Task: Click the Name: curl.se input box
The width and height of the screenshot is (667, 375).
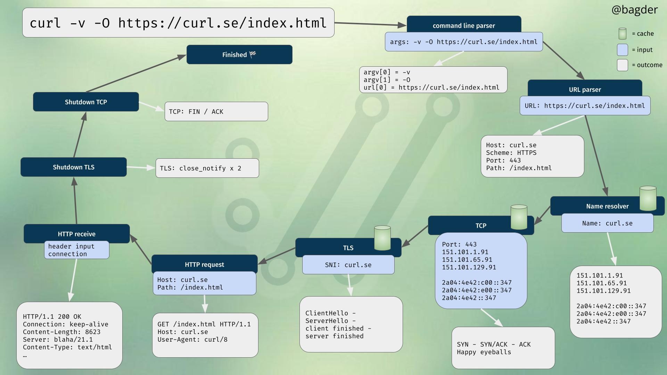Action: pyautogui.click(x=607, y=223)
